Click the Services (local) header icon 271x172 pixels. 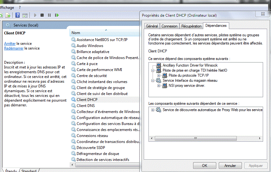click(8, 25)
